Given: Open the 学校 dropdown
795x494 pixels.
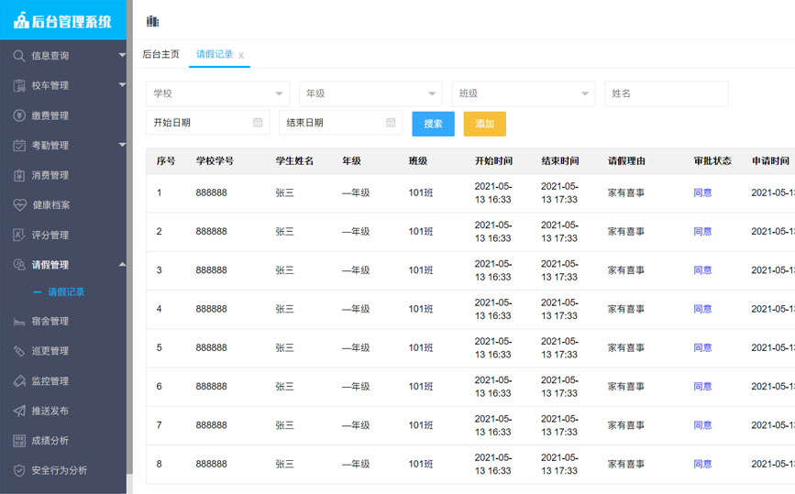Looking at the screenshot, I should [x=217, y=93].
